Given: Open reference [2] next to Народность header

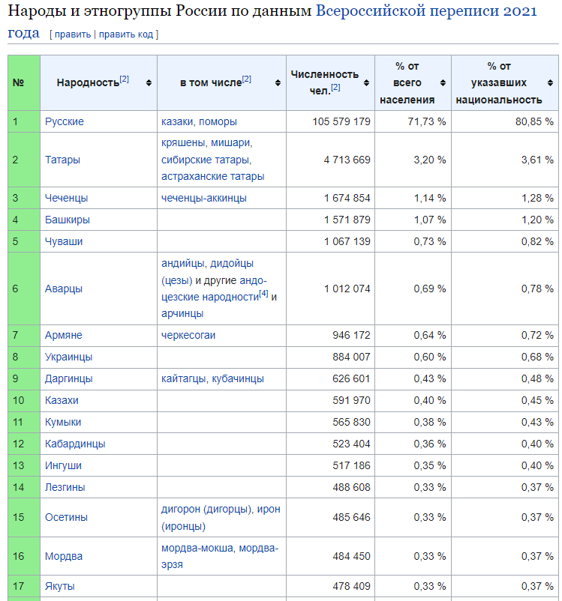Looking at the screenshot, I should (124, 79).
